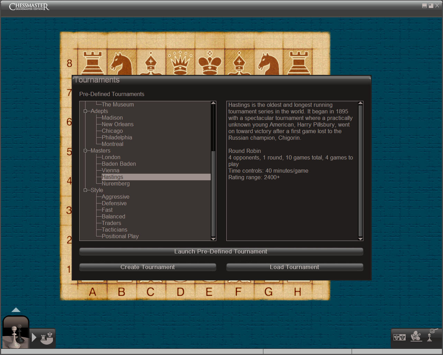Collapse the Adepts tournament group
443x355 pixels.
(x=85, y=111)
